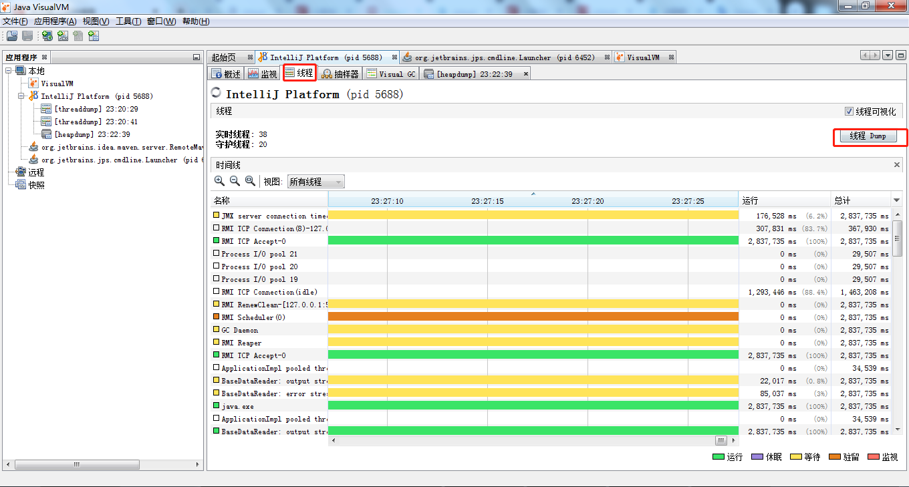Click the 运行 green legend swatch

(719, 457)
